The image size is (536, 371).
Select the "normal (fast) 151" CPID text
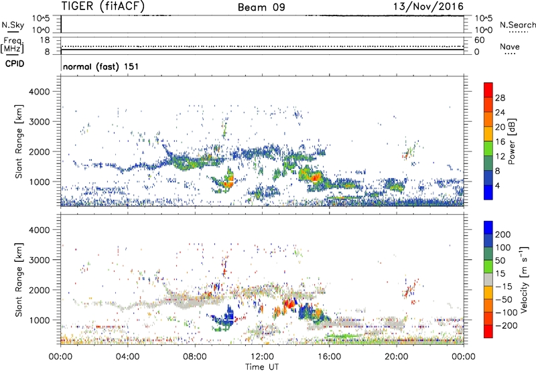coord(101,66)
